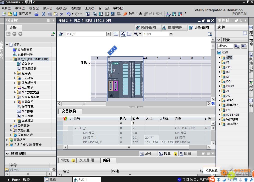Click the forward arrow in the project tree toolbar
The height and width of the screenshot is (182, 254).
pyautogui.click(x=20, y=34)
